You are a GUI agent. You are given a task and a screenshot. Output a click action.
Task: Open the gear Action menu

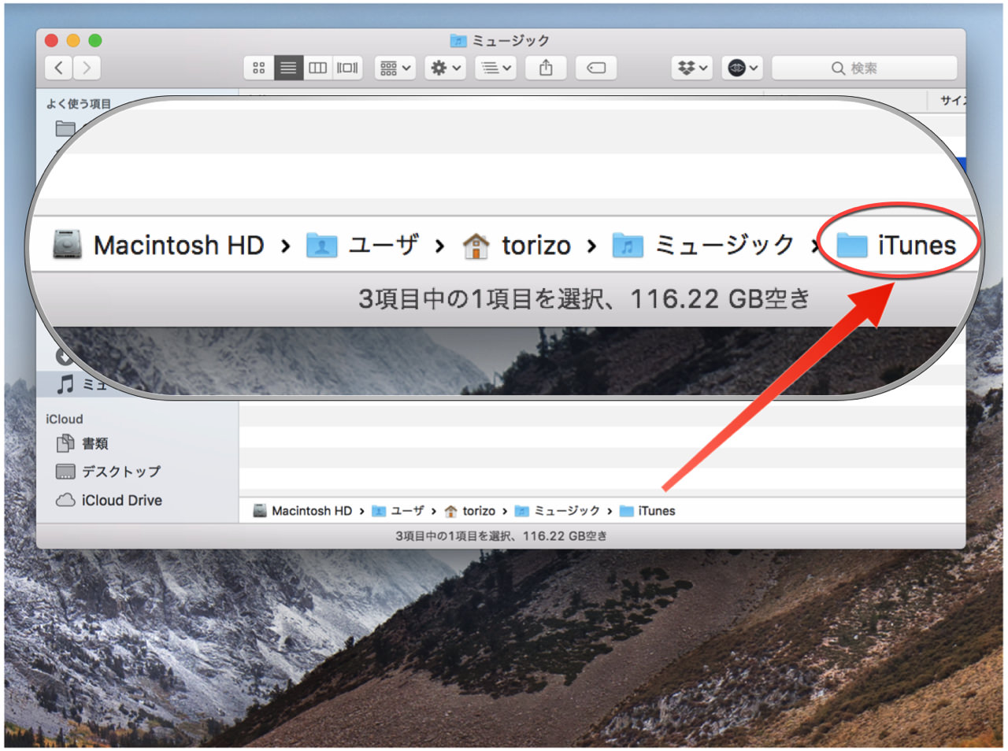coord(445,68)
